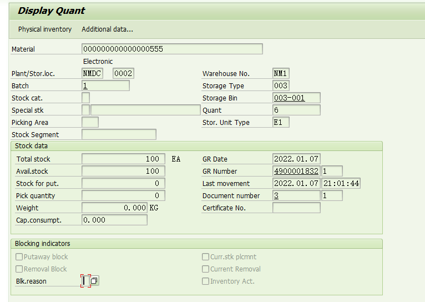Click the Stock cat. field
Image resolution: width=425 pixels, height=302 pixels.
click(x=85, y=98)
